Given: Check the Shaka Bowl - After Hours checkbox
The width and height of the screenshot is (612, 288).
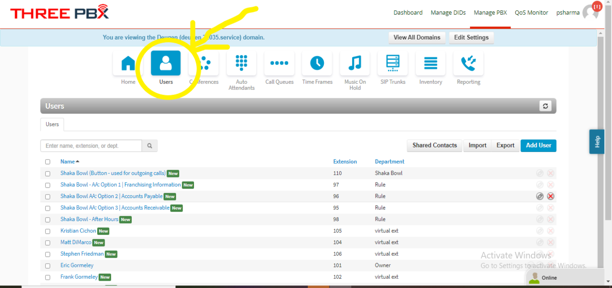Looking at the screenshot, I should click(x=47, y=220).
